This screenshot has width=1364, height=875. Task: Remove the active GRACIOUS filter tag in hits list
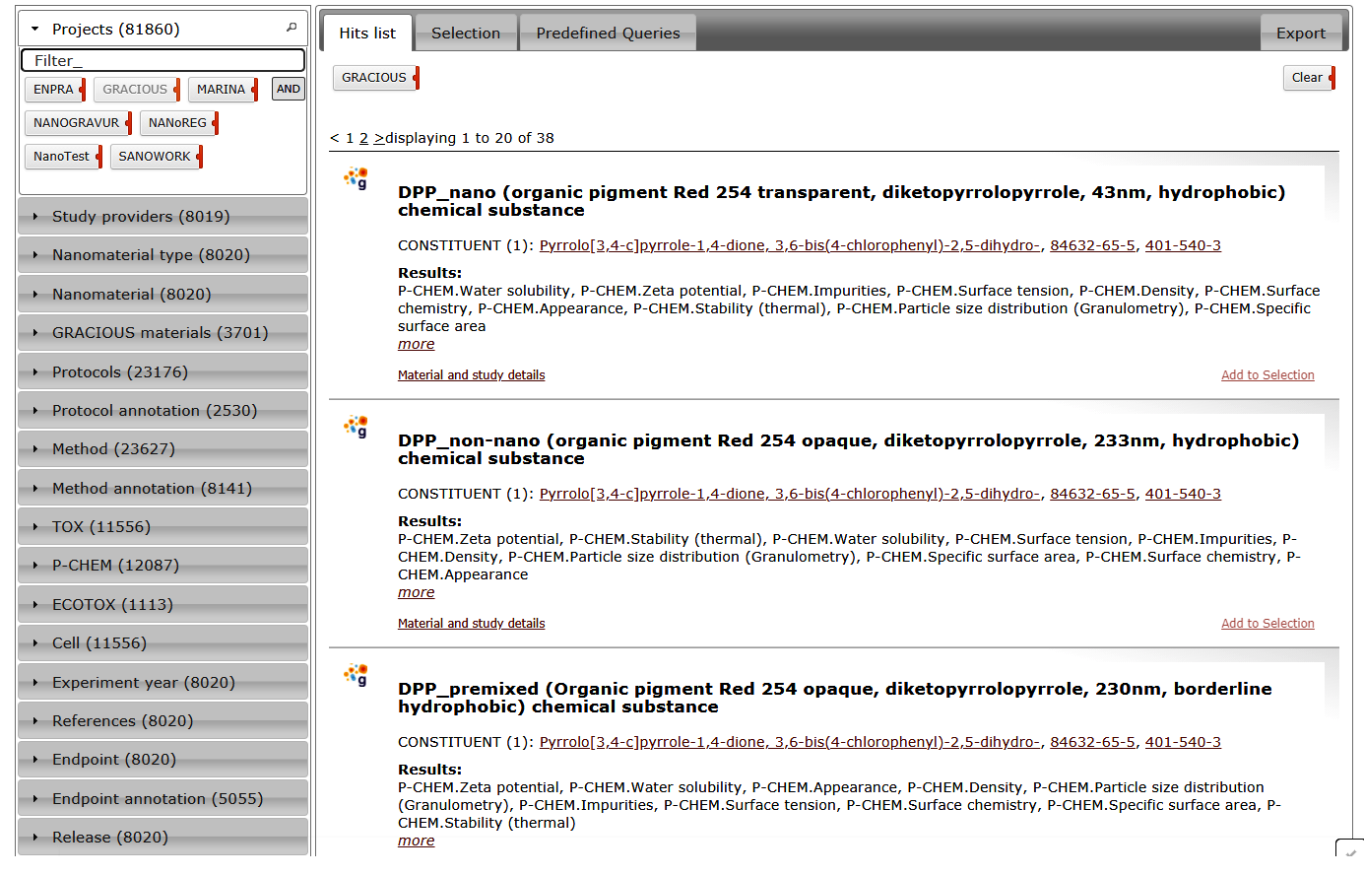tap(417, 78)
